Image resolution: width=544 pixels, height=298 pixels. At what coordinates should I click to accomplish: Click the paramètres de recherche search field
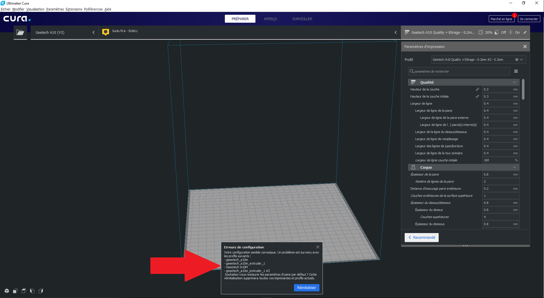click(459, 71)
